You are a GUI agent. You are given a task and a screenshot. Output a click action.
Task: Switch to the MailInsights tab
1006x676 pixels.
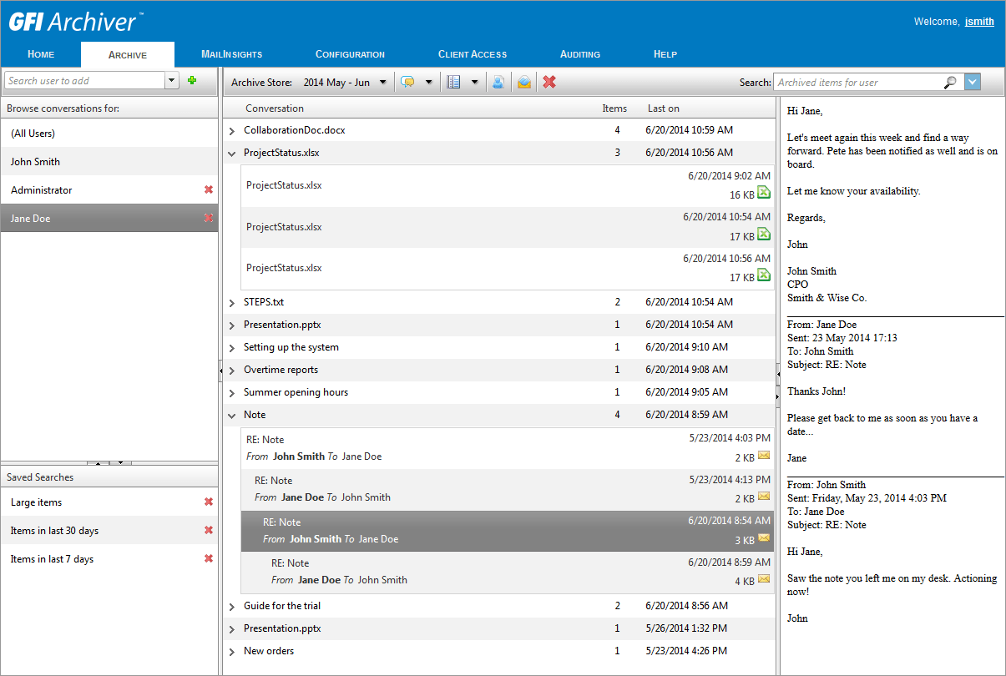click(231, 53)
